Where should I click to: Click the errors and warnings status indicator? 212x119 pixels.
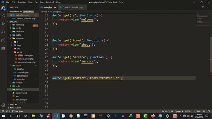point(6,111)
